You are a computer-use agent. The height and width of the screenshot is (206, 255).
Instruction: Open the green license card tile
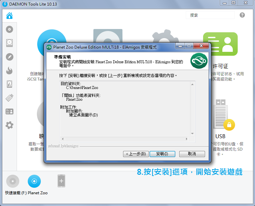pyautogui.click(x=220, y=44)
